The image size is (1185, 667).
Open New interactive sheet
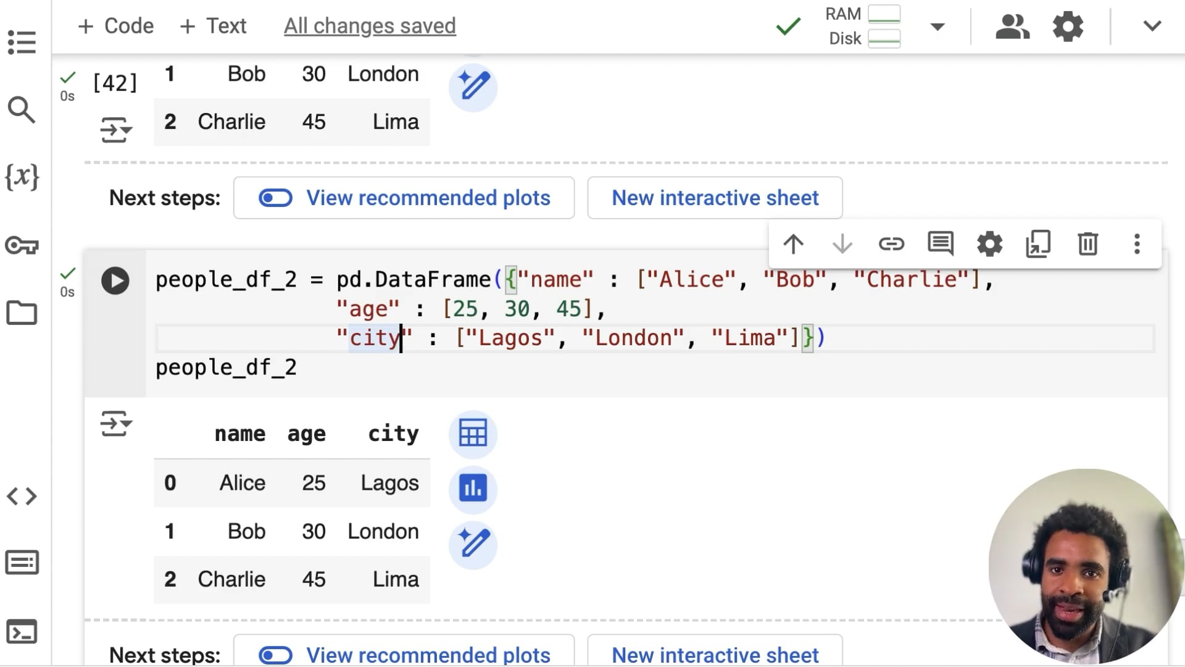pos(715,198)
